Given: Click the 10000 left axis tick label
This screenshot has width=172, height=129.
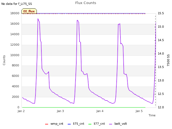Looking at the screenshot, I should point(15,55).
